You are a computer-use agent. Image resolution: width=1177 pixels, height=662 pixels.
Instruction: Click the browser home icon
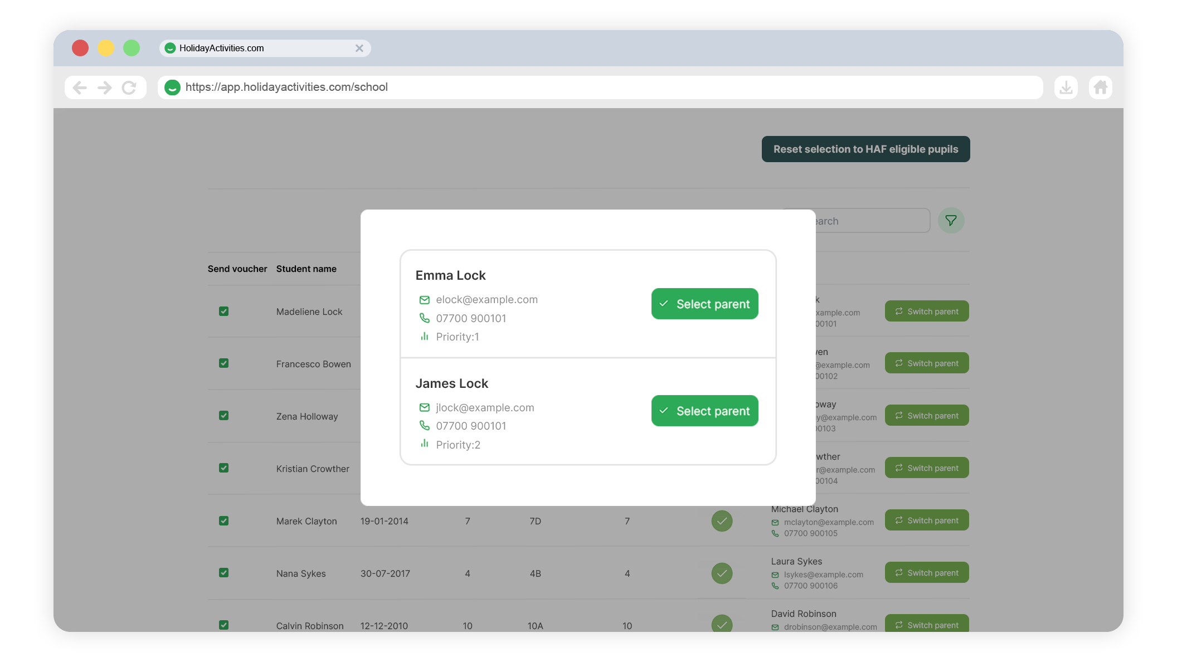point(1100,87)
